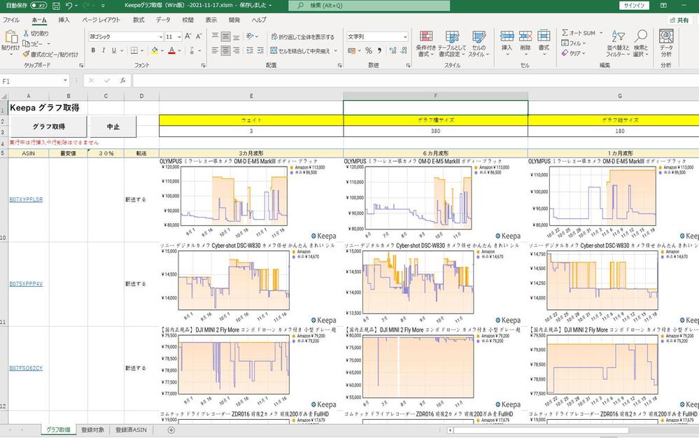
Task: Click increase indent icon
Action: pyautogui.click(x=260, y=51)
